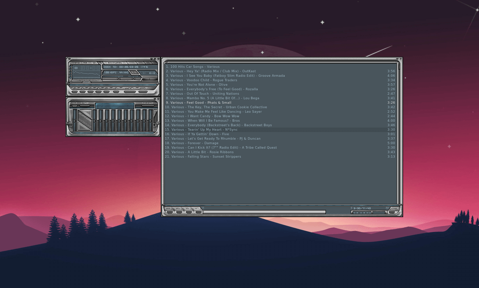Select track 'Out Of Touch - Uniting Nations'
The image size is (479, 288).
280,94
